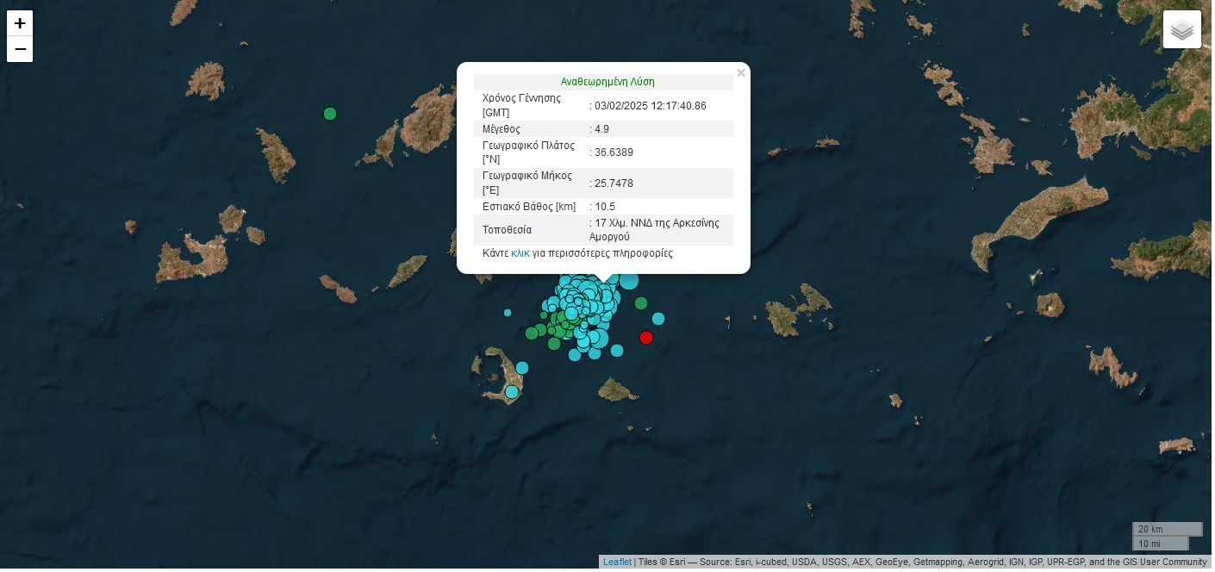Select cyan marker northeast of the red marker
This screenshot has height=572, width=1215.
tap(658, 319)
